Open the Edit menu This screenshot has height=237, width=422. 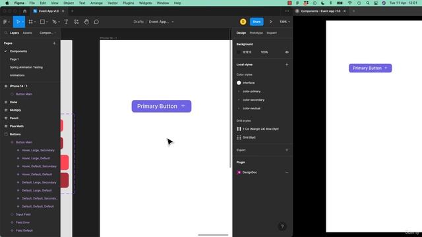pos(43,3)
